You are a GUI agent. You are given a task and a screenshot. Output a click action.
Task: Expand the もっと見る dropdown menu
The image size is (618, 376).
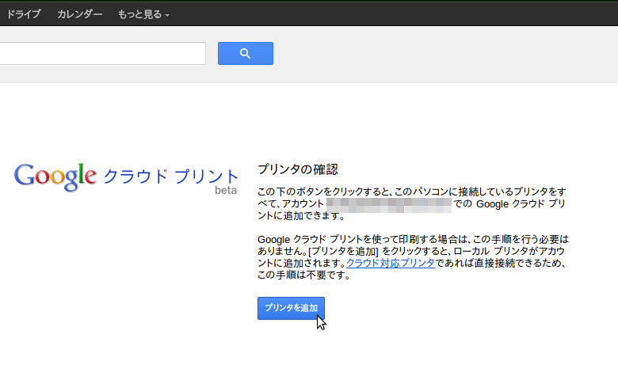tap(139, 14)
